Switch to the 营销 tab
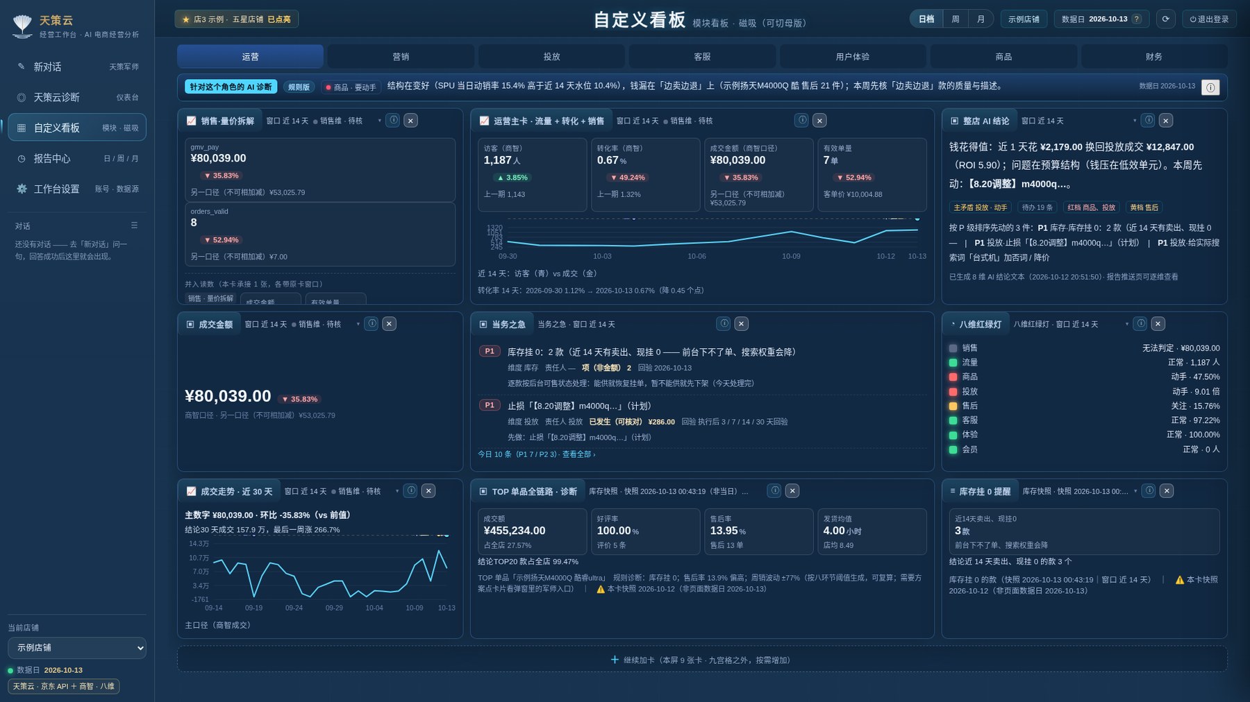Viewport: 1250px width, 702px height. [x=401, y=57]
